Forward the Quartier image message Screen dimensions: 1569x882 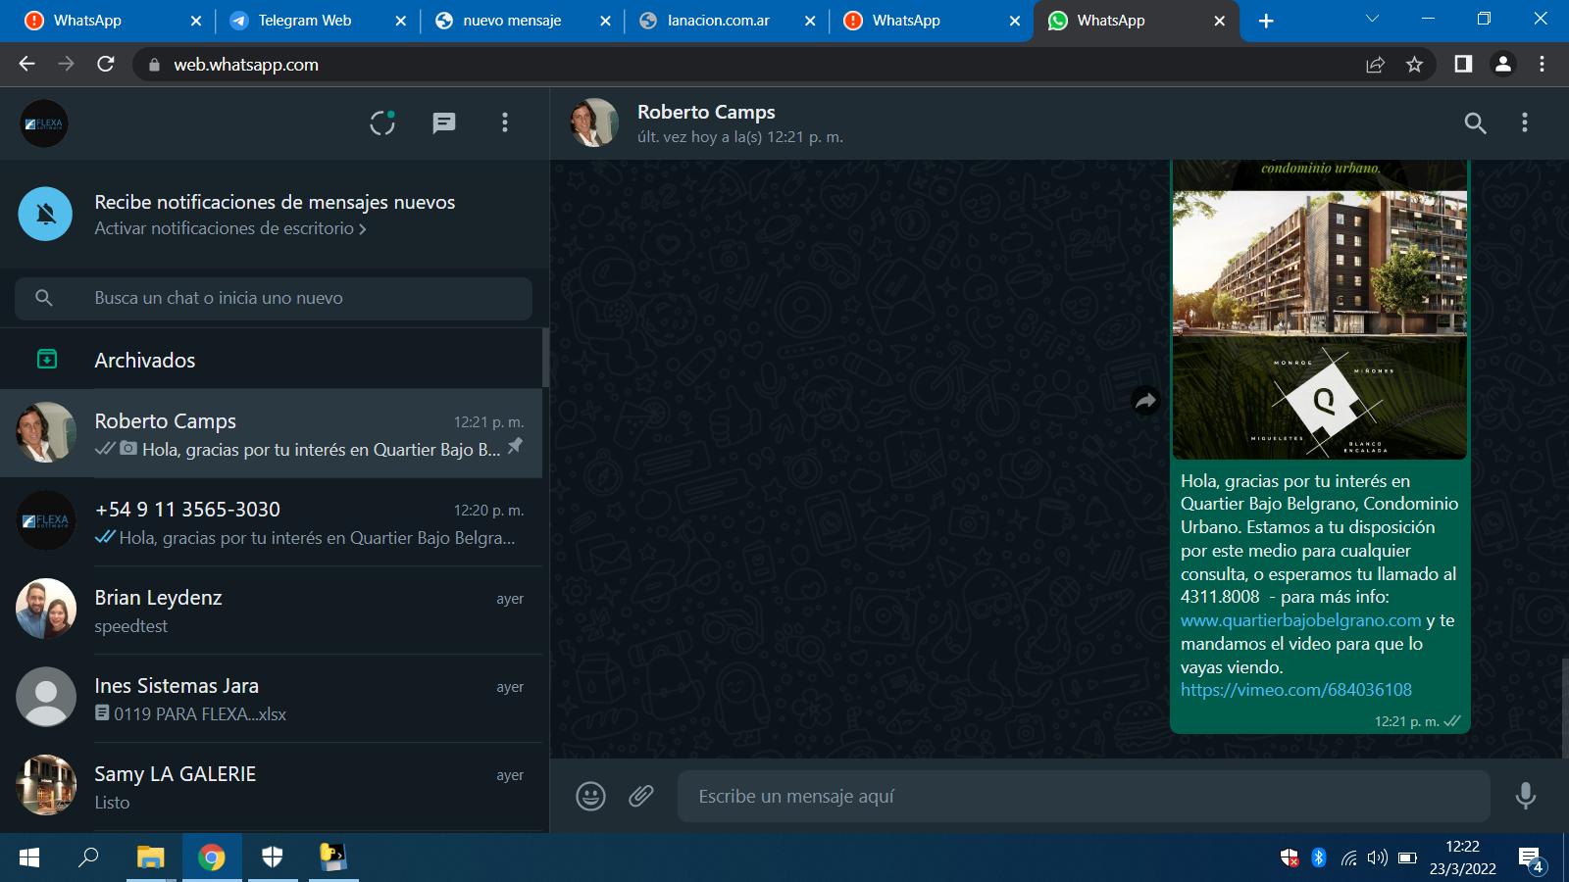point(1145,401)
